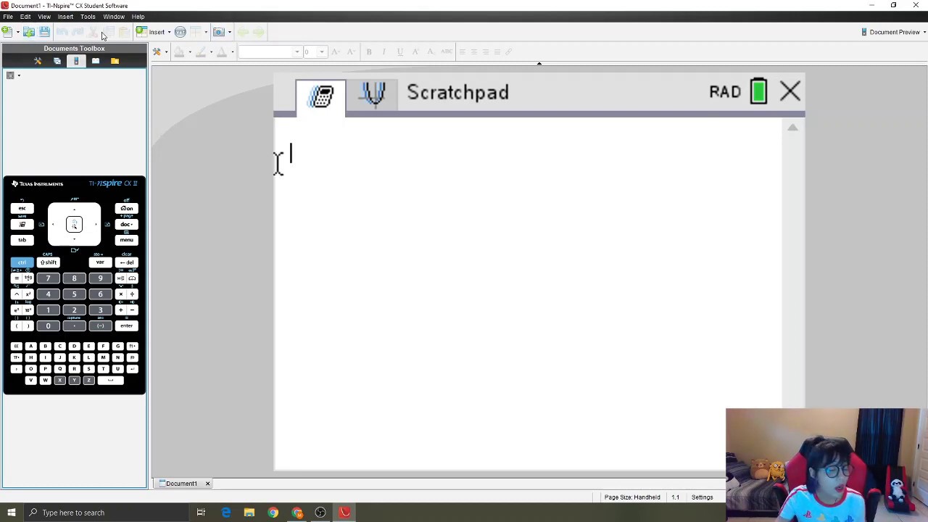This screenshot has width=928, height=522.
Task: Save document with the floppy disk icon
Action: [44, 32]
